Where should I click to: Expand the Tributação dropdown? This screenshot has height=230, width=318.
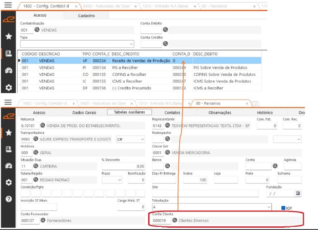(269, 207)
